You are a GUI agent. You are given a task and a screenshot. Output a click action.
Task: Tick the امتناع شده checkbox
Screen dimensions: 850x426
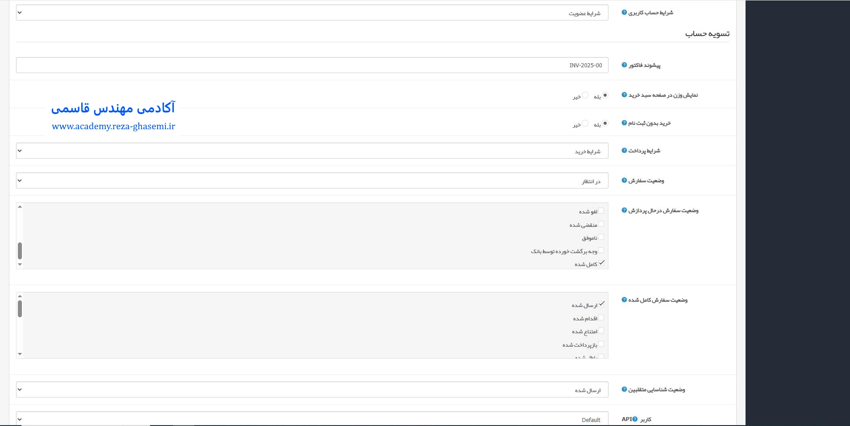(x=601, y=331)
